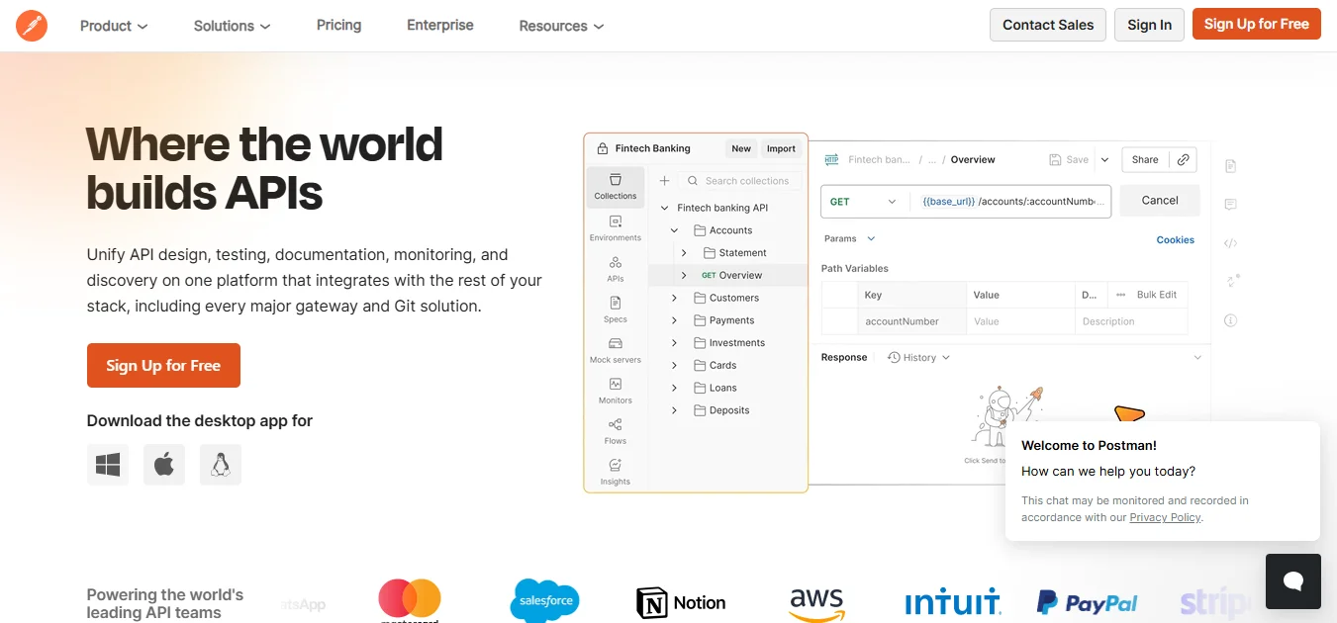
Task: Open the Resources dropdown menu
Action: point(561,26)
